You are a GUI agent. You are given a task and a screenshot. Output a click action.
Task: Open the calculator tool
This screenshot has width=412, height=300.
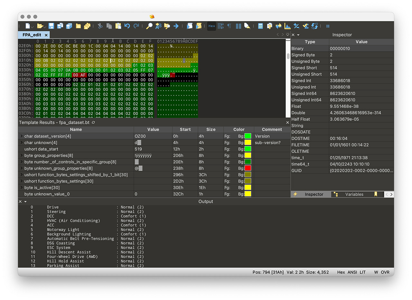point(261,26)
